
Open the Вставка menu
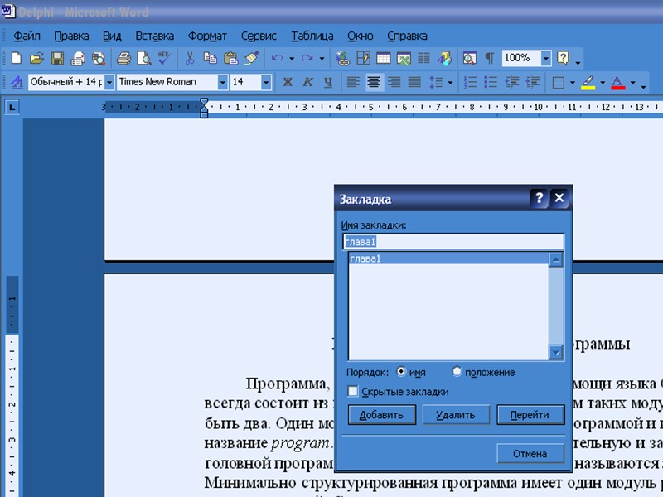(154, 36)
